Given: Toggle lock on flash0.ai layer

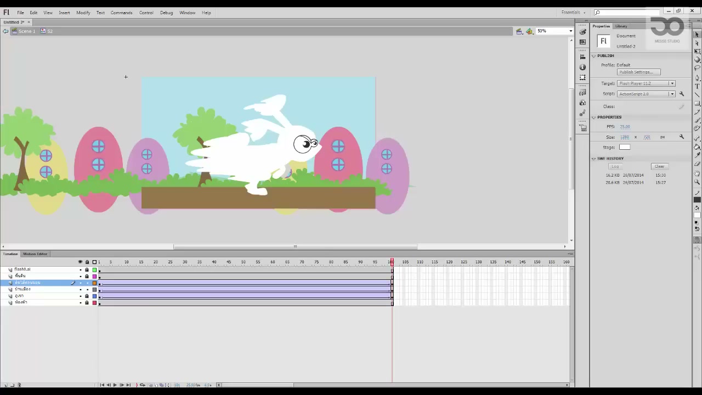Looking at the screenshot, I should (87, 270).
